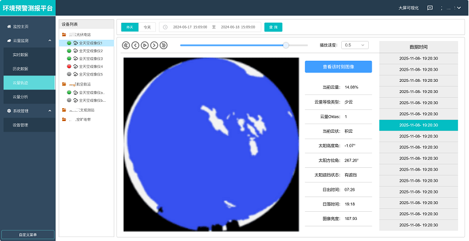Select device 全天空成像仪2 in list
The width and height of the screenshot is (469, 241).
[x=91, y=51]
